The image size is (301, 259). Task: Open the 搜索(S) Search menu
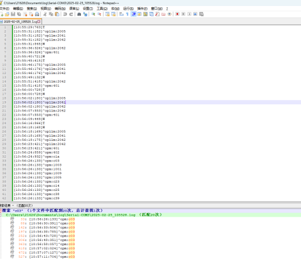click(32, 8)
